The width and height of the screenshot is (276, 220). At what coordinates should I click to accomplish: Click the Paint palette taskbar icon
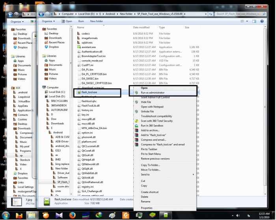click(x=112, y=215)
